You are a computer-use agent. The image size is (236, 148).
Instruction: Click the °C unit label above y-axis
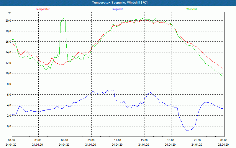(x=9, y=13)
